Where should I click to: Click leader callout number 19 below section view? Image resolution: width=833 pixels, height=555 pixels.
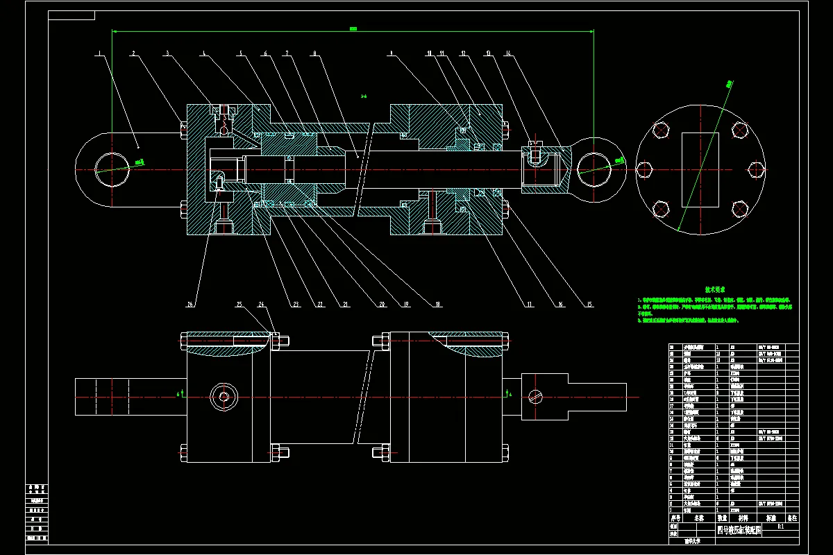pos(407,303)
